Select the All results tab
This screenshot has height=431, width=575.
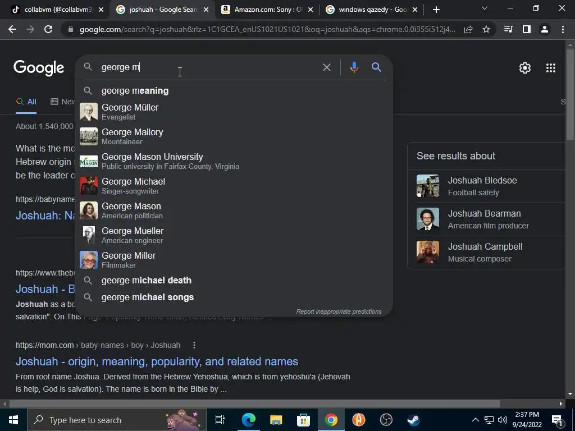[x=26, y=102]
